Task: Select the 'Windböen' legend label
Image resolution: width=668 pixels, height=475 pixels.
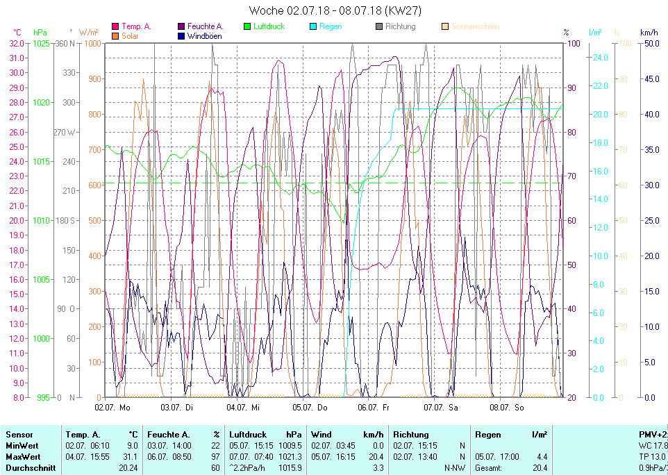Action: click(204, 36)
